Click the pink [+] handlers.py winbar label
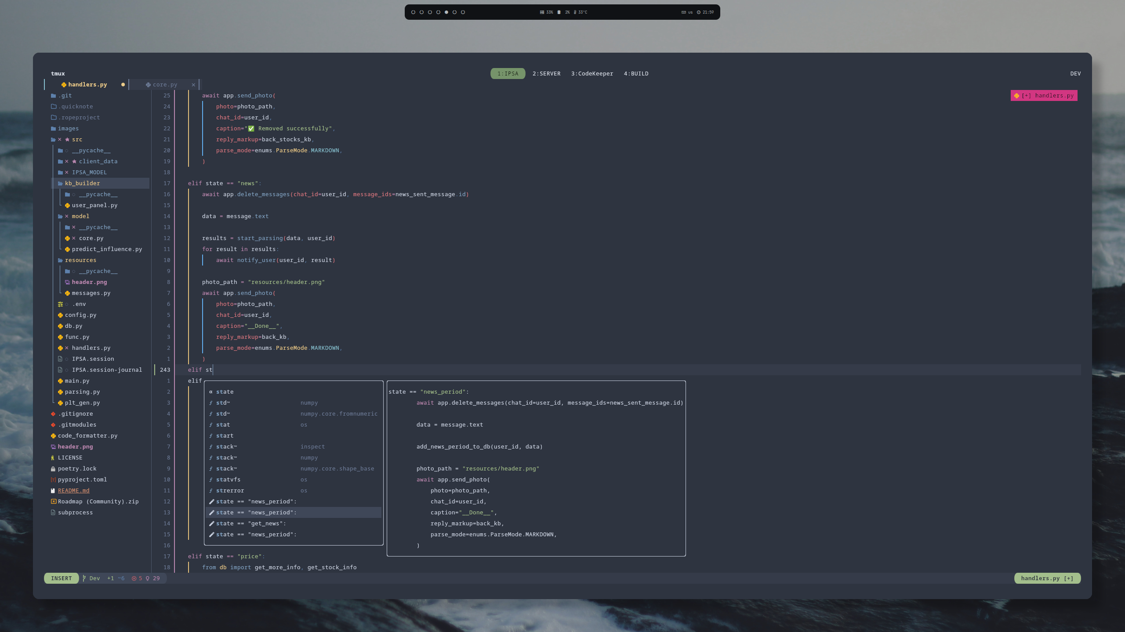The image size is (1125, 632). [x=1044, y=96]
